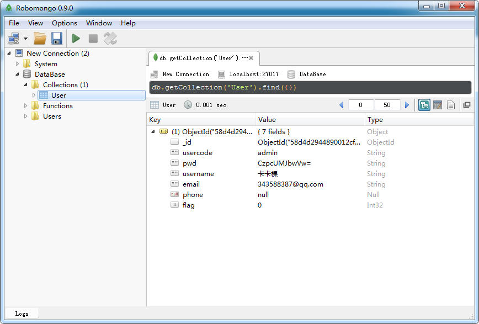
Task: Select the Users folder label
Action: [52, 116]
